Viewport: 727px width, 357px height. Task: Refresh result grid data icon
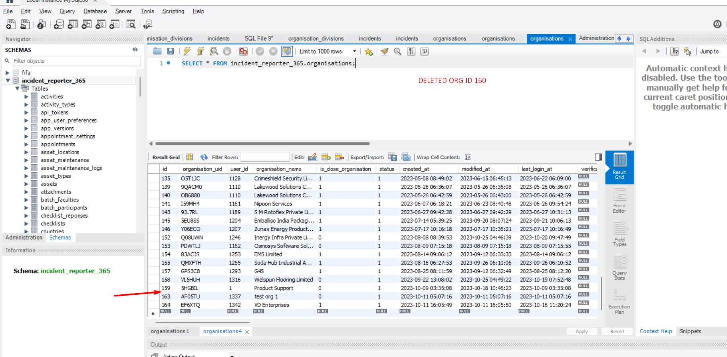pos(204,157)
